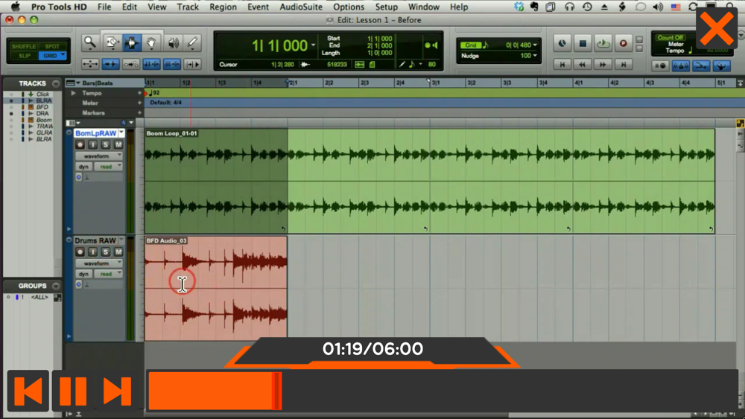745x419 pixels.
Task: Open the Nudge value dropdown
Action: click(x=535, y=56)
